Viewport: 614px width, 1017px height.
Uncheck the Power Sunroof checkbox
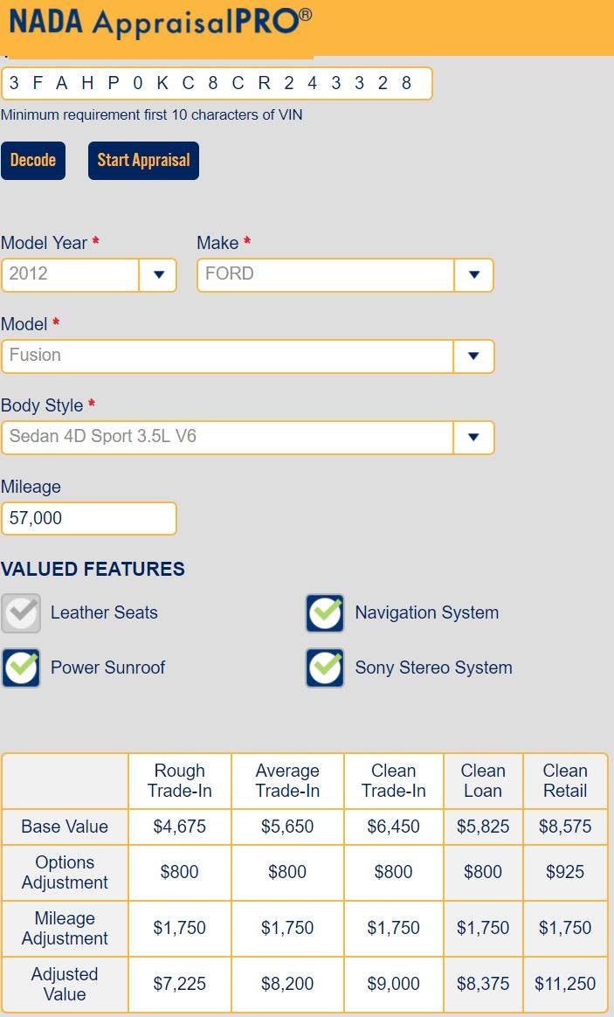[x=21, y=668]
